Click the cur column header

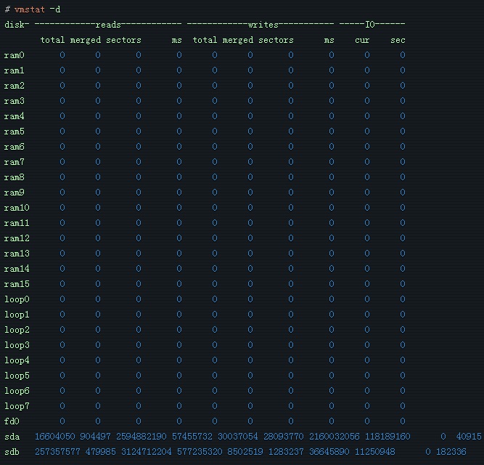click(x=362, y=40)
